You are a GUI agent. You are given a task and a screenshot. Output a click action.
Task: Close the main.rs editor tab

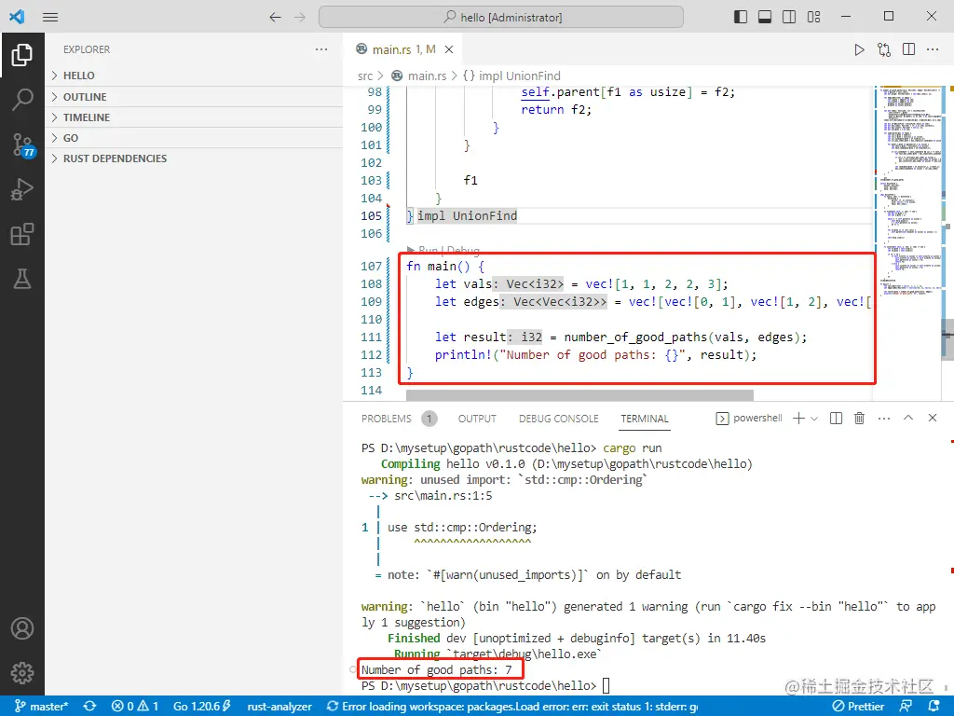pos(449,49)
